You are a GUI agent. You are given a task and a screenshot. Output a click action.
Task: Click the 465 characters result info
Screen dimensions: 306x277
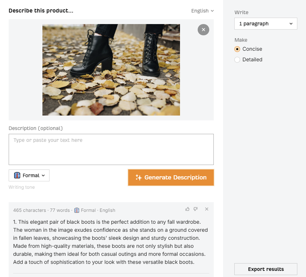pyautogui.click(x=30, y=210)
